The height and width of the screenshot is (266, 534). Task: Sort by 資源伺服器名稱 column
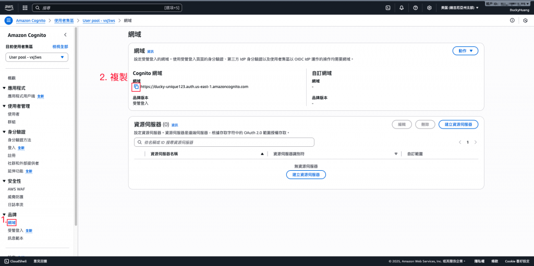262,154
